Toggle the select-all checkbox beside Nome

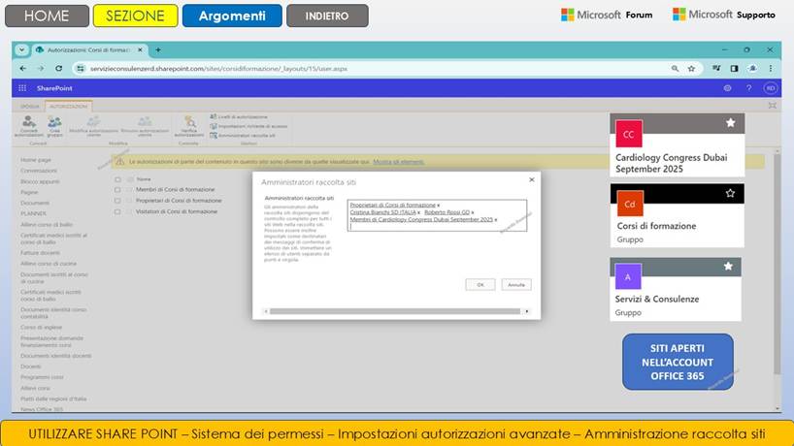tap(117, 179)
